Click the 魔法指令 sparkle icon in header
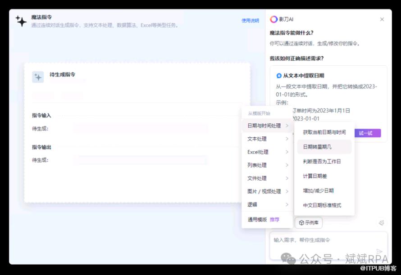 (x=21, y=21)
